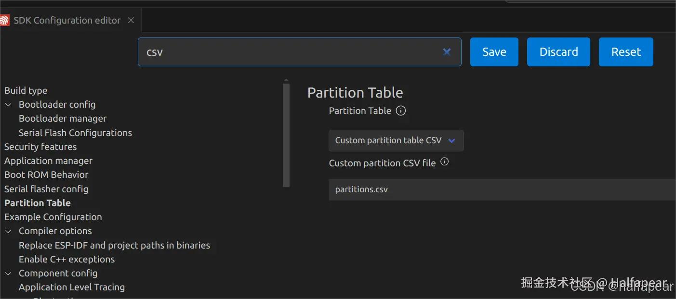The height and width of the screenshot is (299, 676).
Task: Collapse the Bootloader config tree section
Action: [8, 105]
